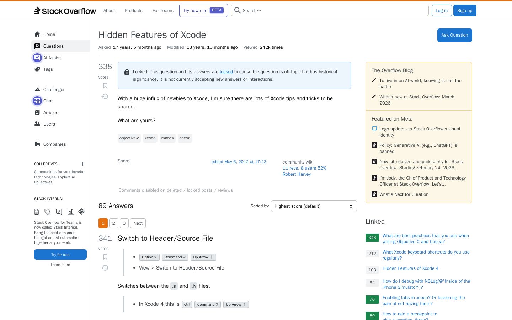Image resolution: width=512 pixels, height=320 pixels.
Task: Open the answers sort order dropdown
Action: [314, 206]
